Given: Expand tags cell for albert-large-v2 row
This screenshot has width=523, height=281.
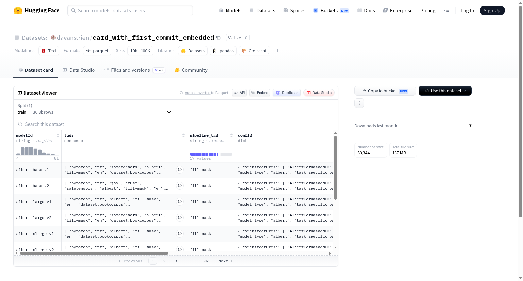Looking at the screenshot, I should (x=180, y=218).
